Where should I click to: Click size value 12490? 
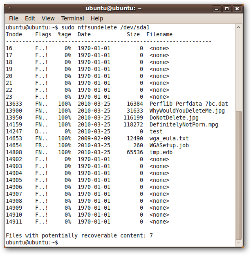(135, 138)
